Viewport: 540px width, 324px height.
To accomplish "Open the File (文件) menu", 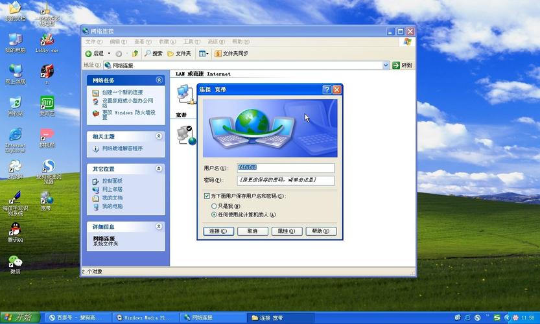I will (93, 41).
